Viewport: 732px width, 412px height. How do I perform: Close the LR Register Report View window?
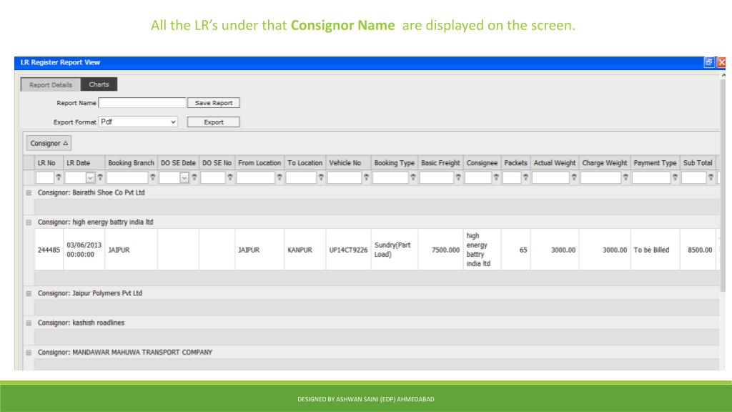pyautogui.click(x=721, y=62)
